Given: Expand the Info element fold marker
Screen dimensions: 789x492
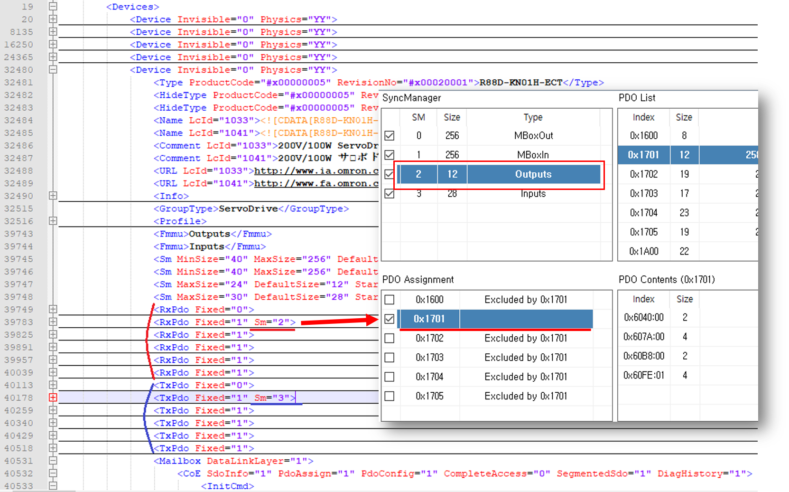Looking at the screenshot, I should point(53,196).
